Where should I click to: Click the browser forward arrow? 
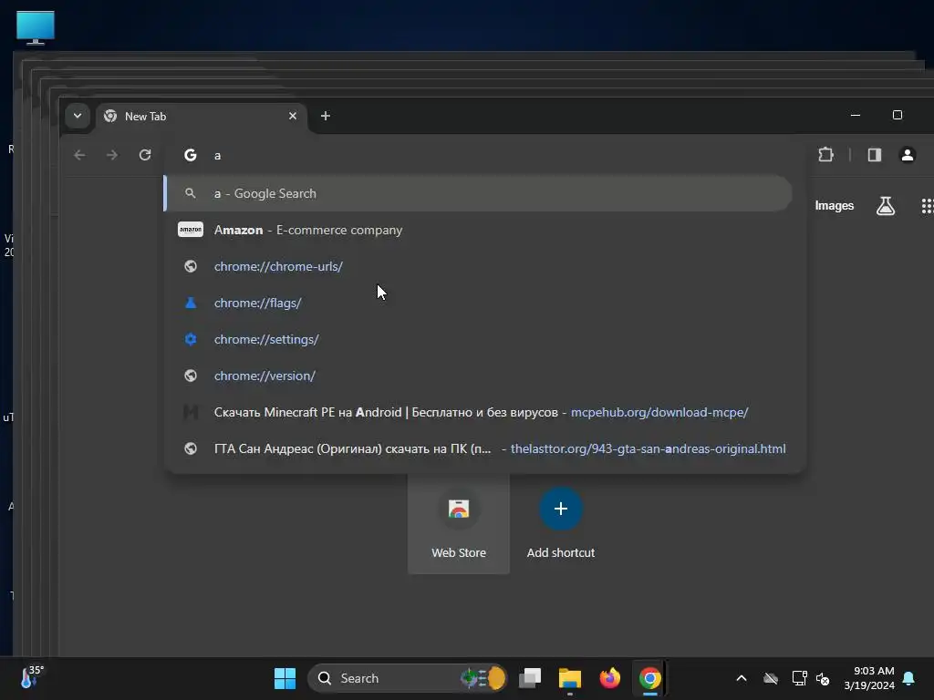click(x=112, y=155)
